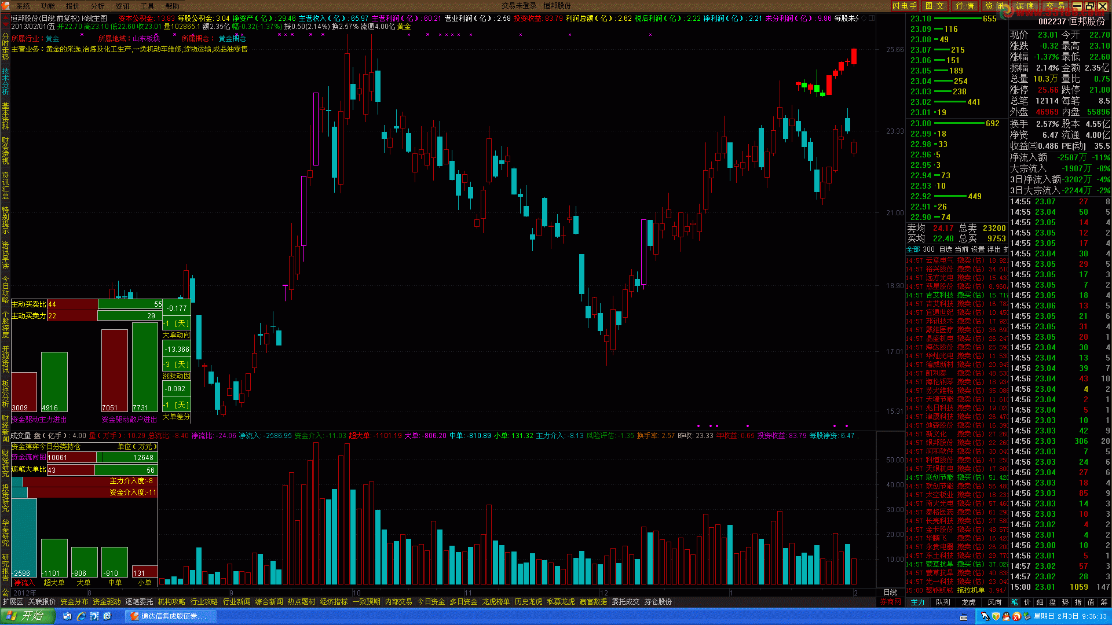Filter alerts list by 300

[x=928, y=249]
